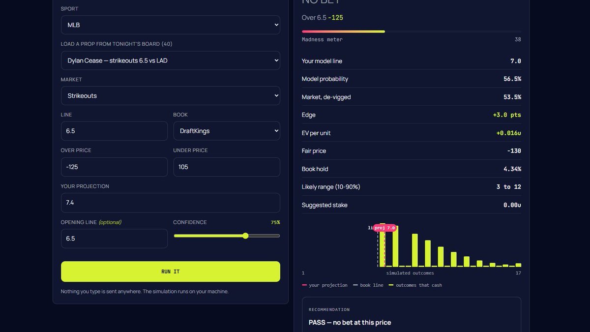
Task: Open the Sport dropdown showing MLB
Action: [170, 25]
